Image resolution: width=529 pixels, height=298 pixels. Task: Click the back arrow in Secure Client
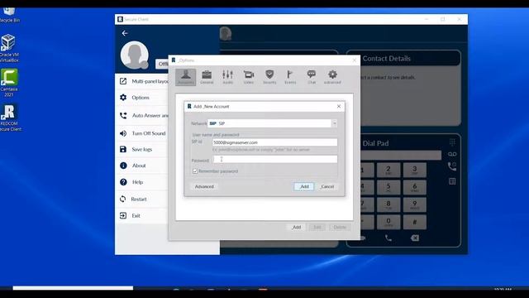(125, 33)
